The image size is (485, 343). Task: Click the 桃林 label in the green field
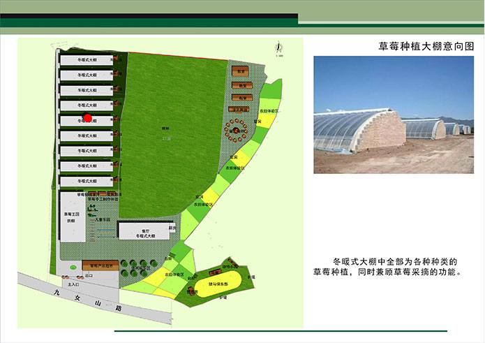point(166,128)
